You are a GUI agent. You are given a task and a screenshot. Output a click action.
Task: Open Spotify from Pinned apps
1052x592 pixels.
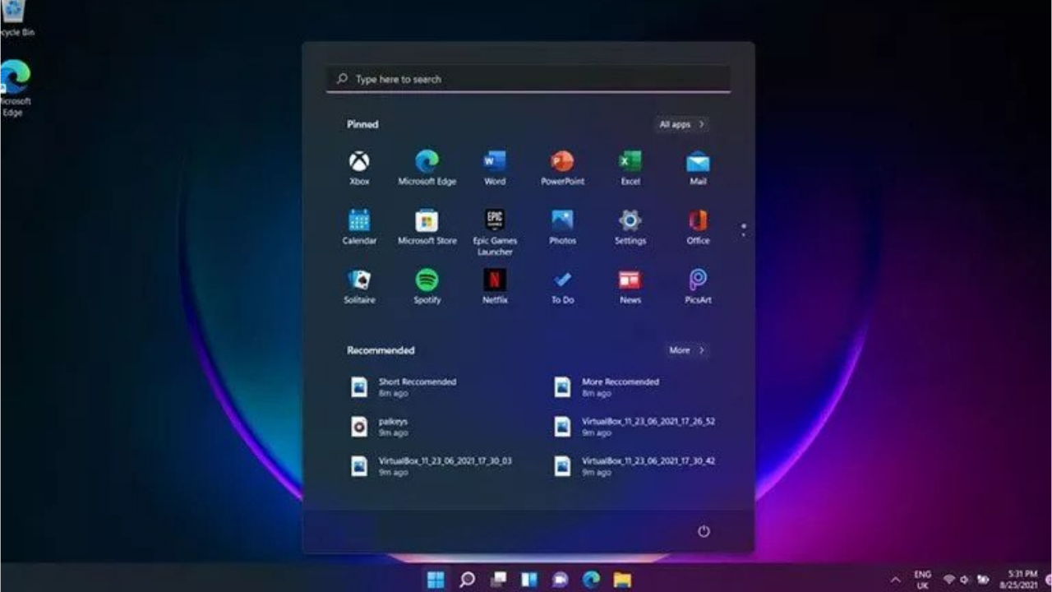427,287
